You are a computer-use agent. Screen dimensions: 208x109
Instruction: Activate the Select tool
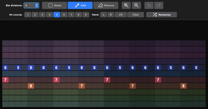click(54, 5)
